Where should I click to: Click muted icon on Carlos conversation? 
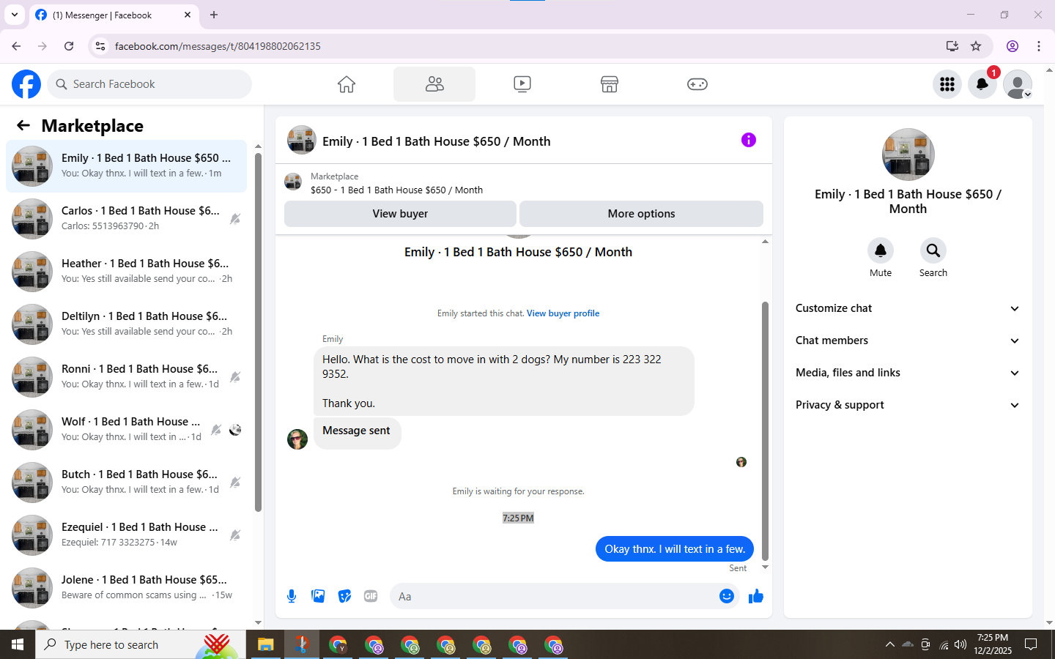coord(235,219)
